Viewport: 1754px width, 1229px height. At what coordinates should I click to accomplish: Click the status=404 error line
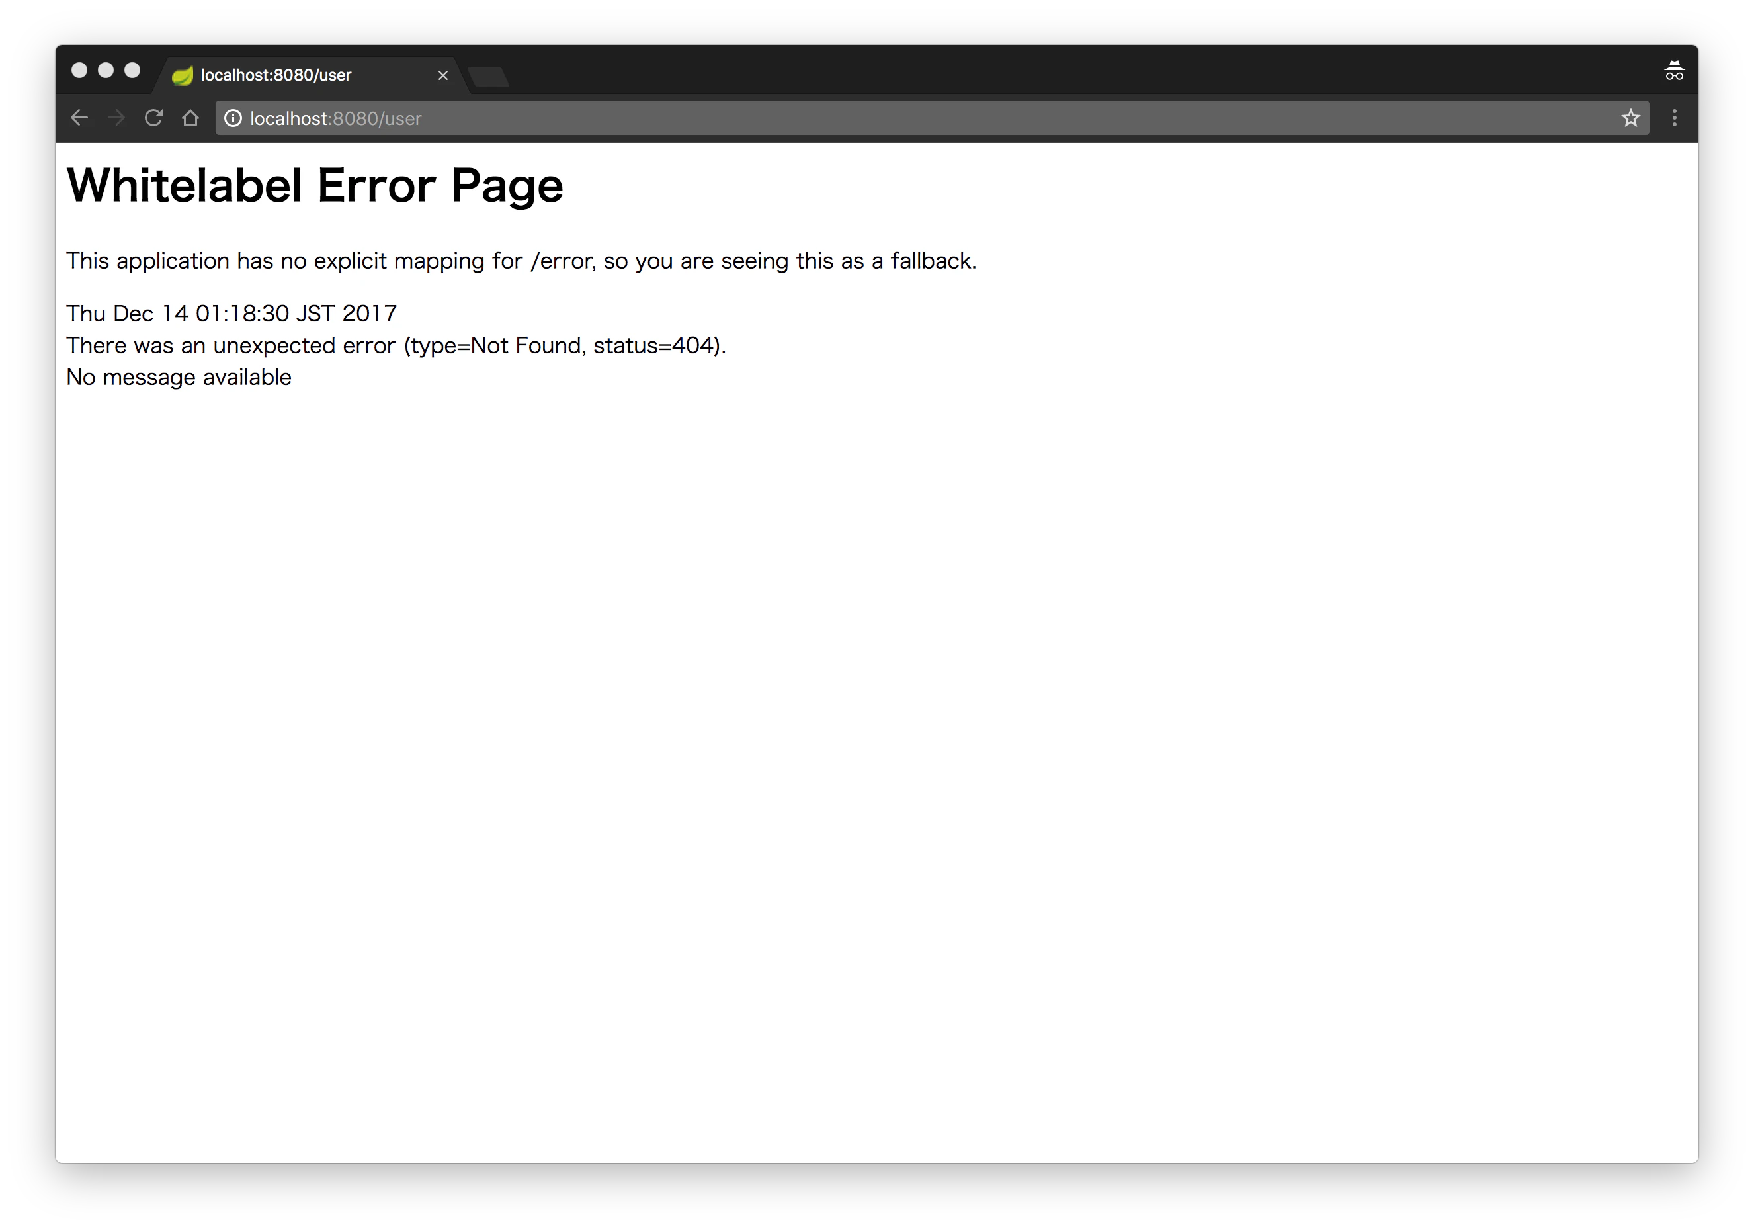tap(395, 345)
